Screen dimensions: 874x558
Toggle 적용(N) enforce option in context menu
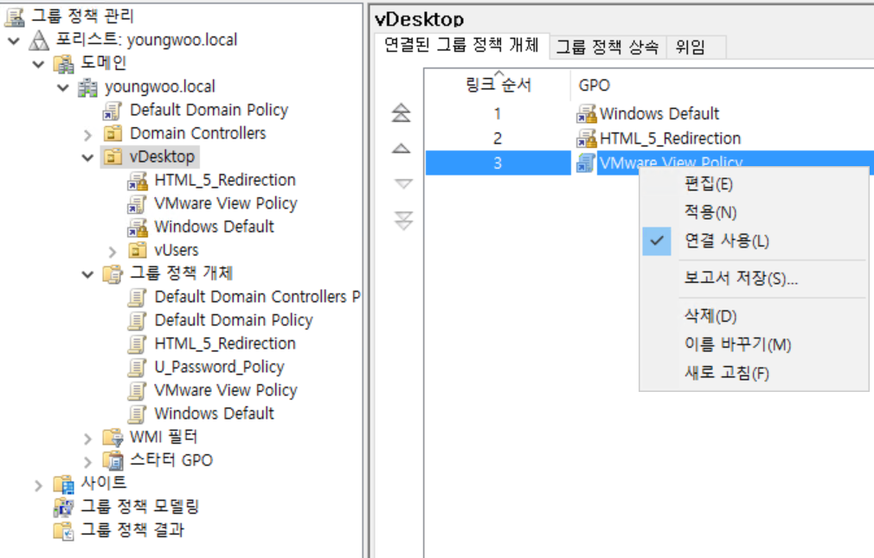(754, 212)
